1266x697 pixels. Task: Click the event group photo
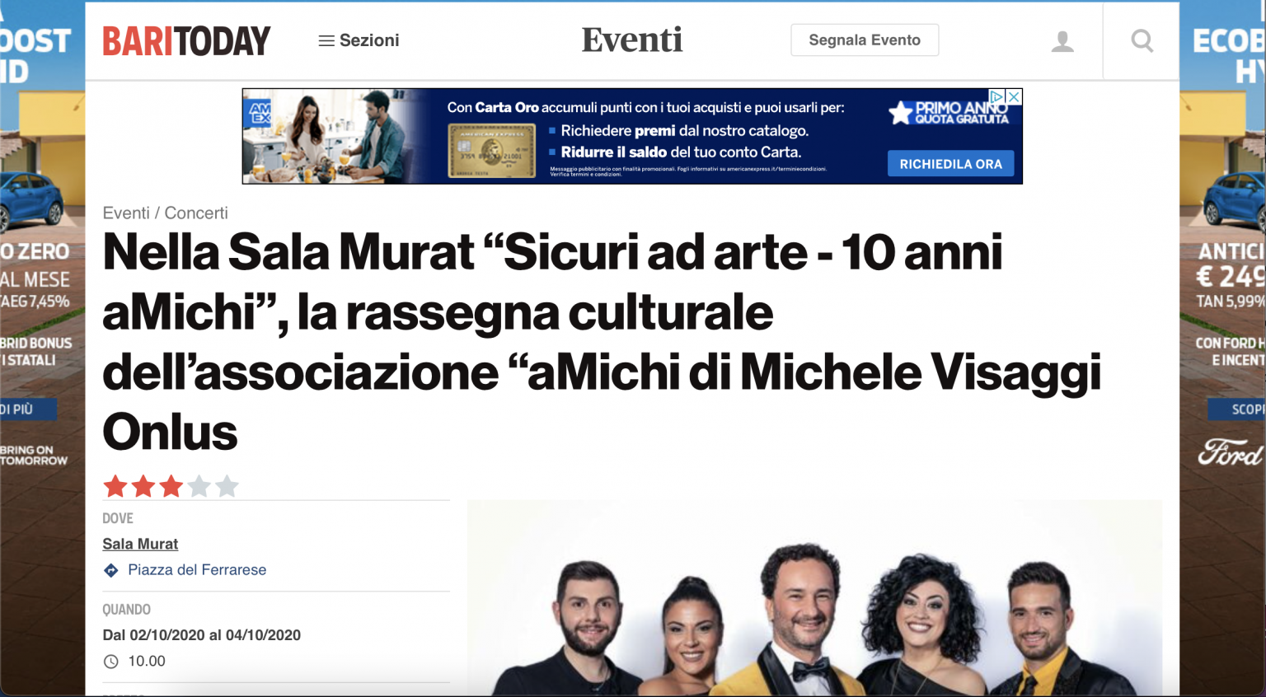[x=814, y=598]
